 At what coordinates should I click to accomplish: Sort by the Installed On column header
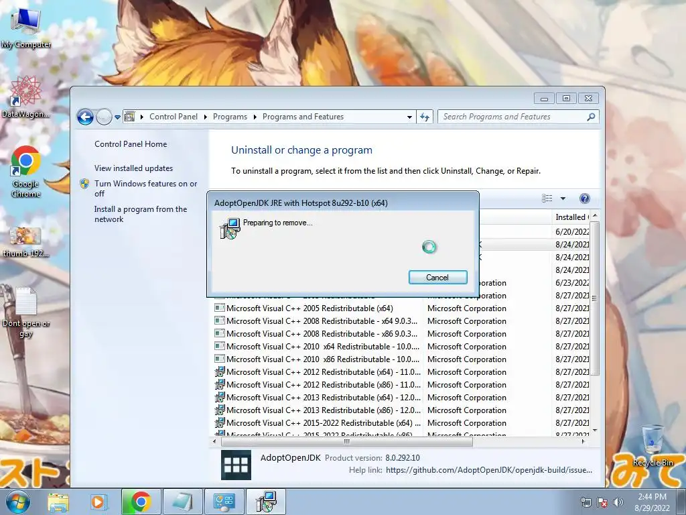coord(572,217)
